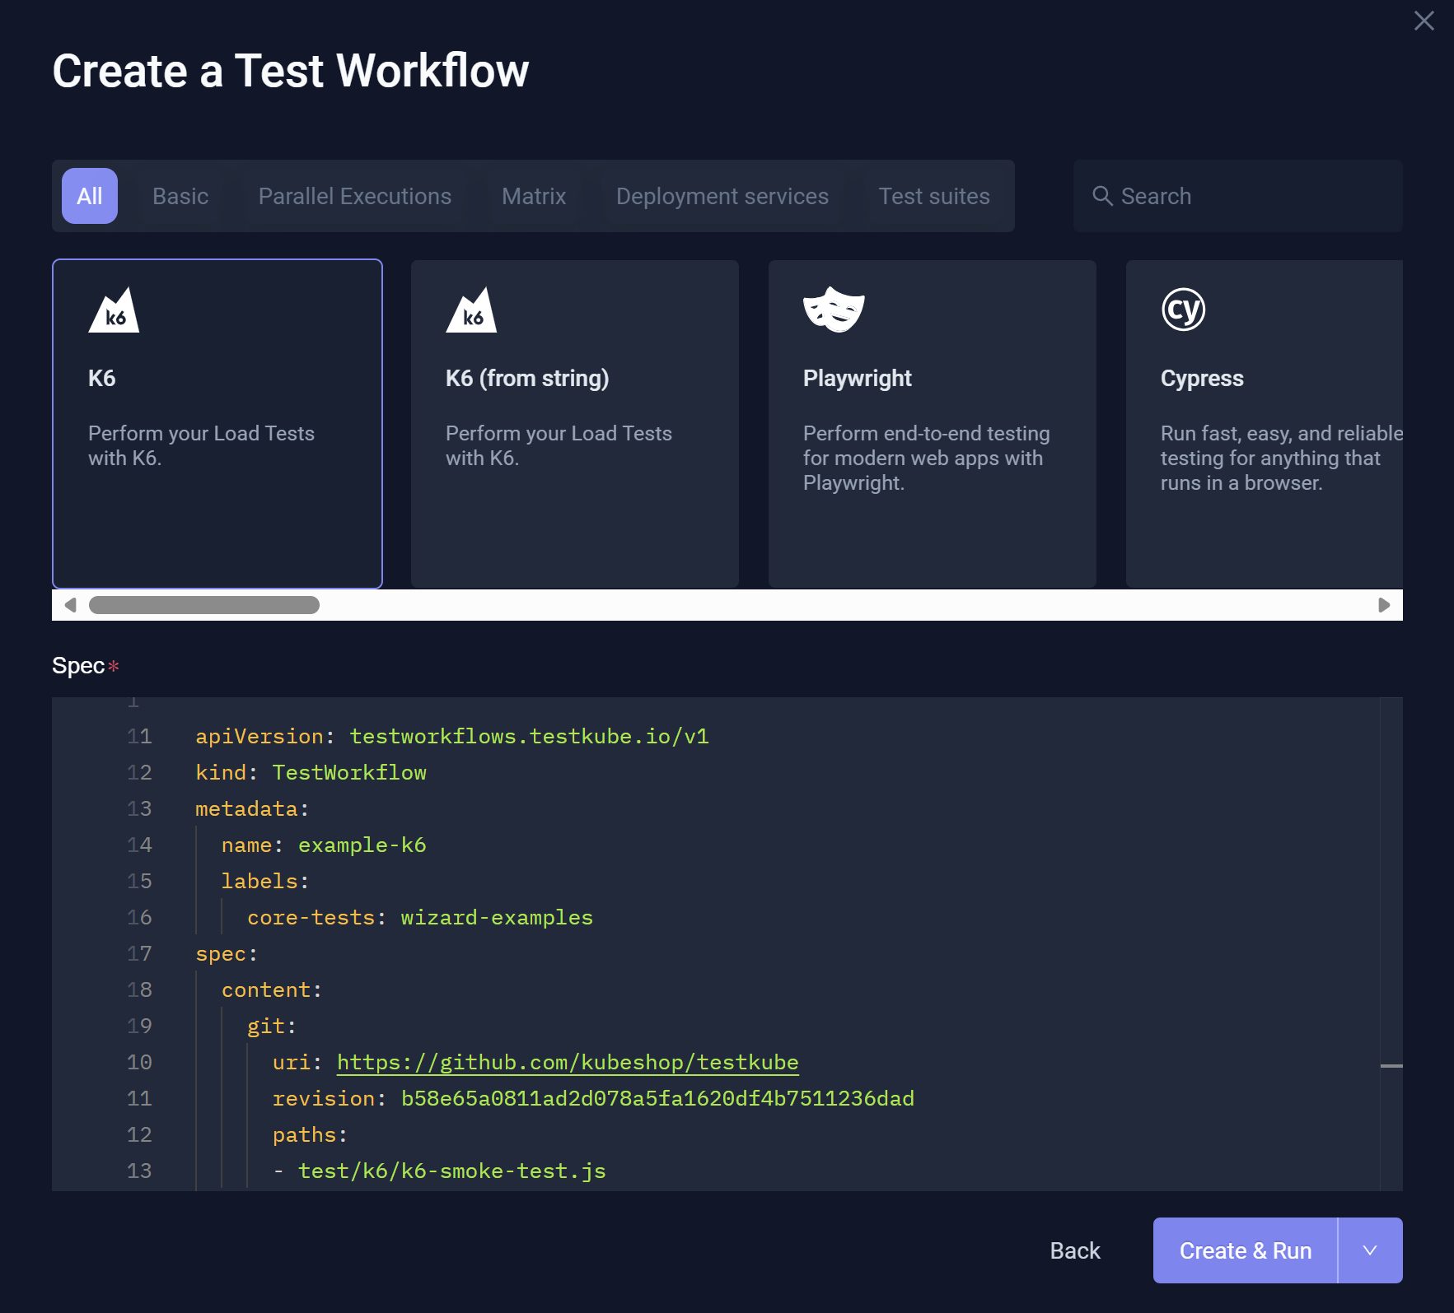Click into the Search input field
The width and height of the screenshot is (1454, 1313).
point(1252,196)
